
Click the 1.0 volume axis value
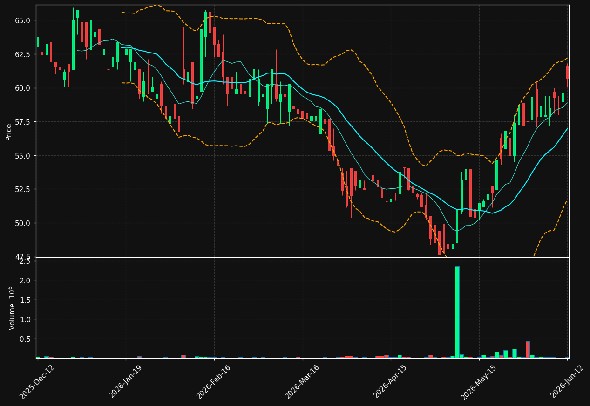tap(25, 319)
